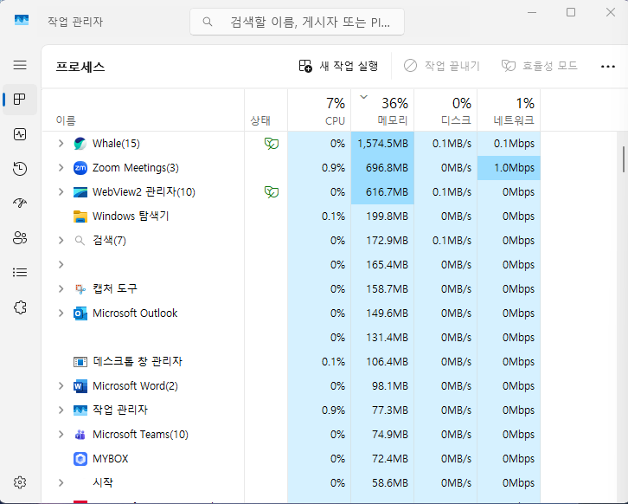628x504 pixels.
Task: Click the Windows 탐색기 folder icon
Action: [x=80, y=216]
